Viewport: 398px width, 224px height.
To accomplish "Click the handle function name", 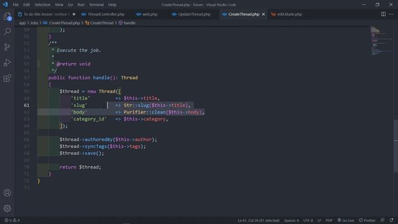I will pos(101,78).
